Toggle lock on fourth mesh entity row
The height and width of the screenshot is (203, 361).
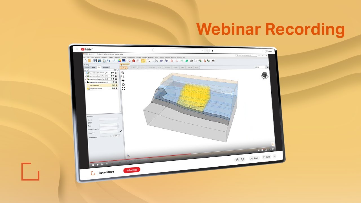click(x=116, y=82)
